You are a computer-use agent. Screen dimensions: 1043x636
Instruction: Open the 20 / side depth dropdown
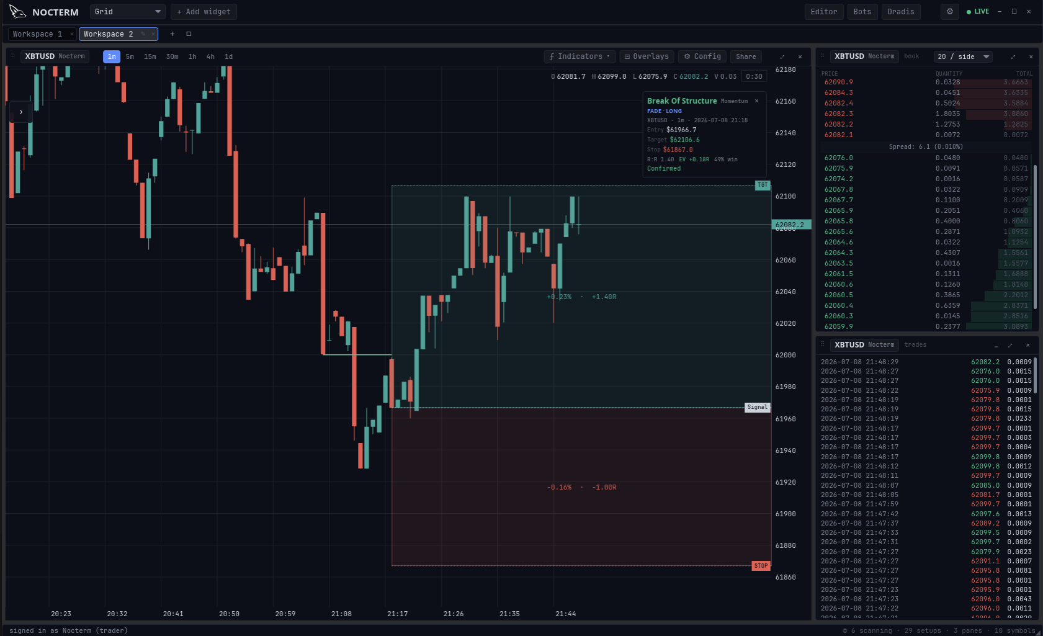pos(964,56)
